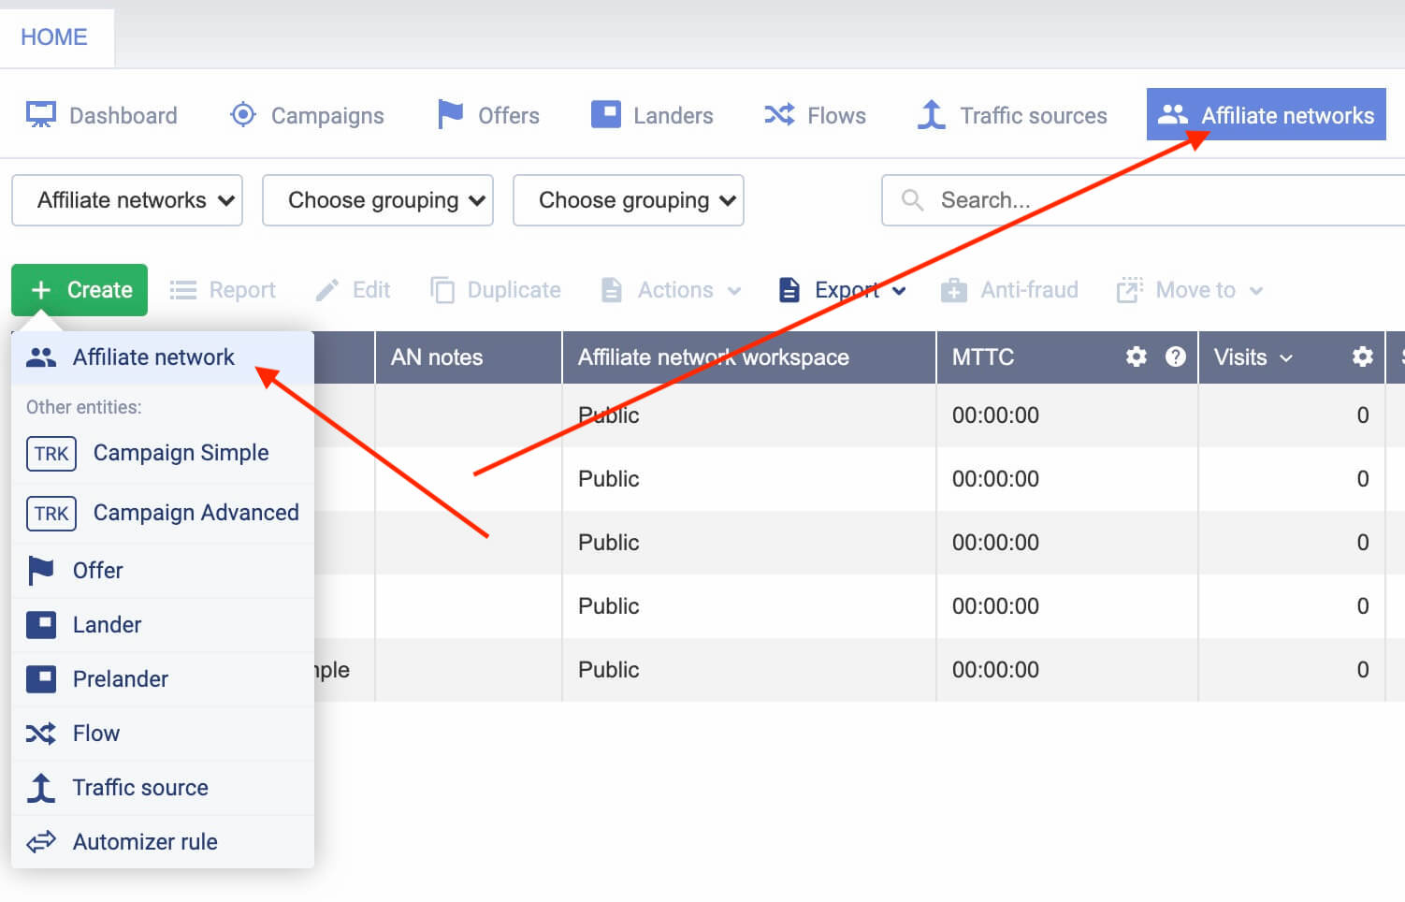Select Automizer rule entry
The image size is (1405, 902).
coord(144,842)
